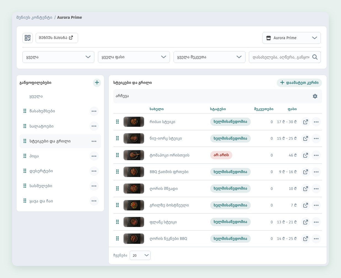
Task: Click the სტატუსი column header
Action: [218, 109]
